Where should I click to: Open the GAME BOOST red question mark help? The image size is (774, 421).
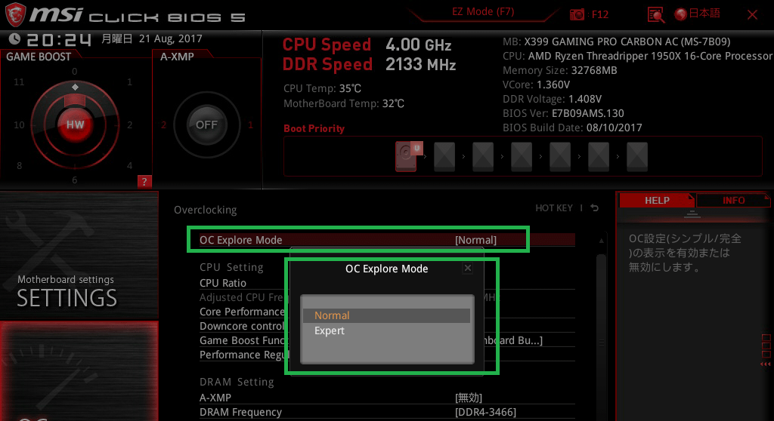pos(144,181)
